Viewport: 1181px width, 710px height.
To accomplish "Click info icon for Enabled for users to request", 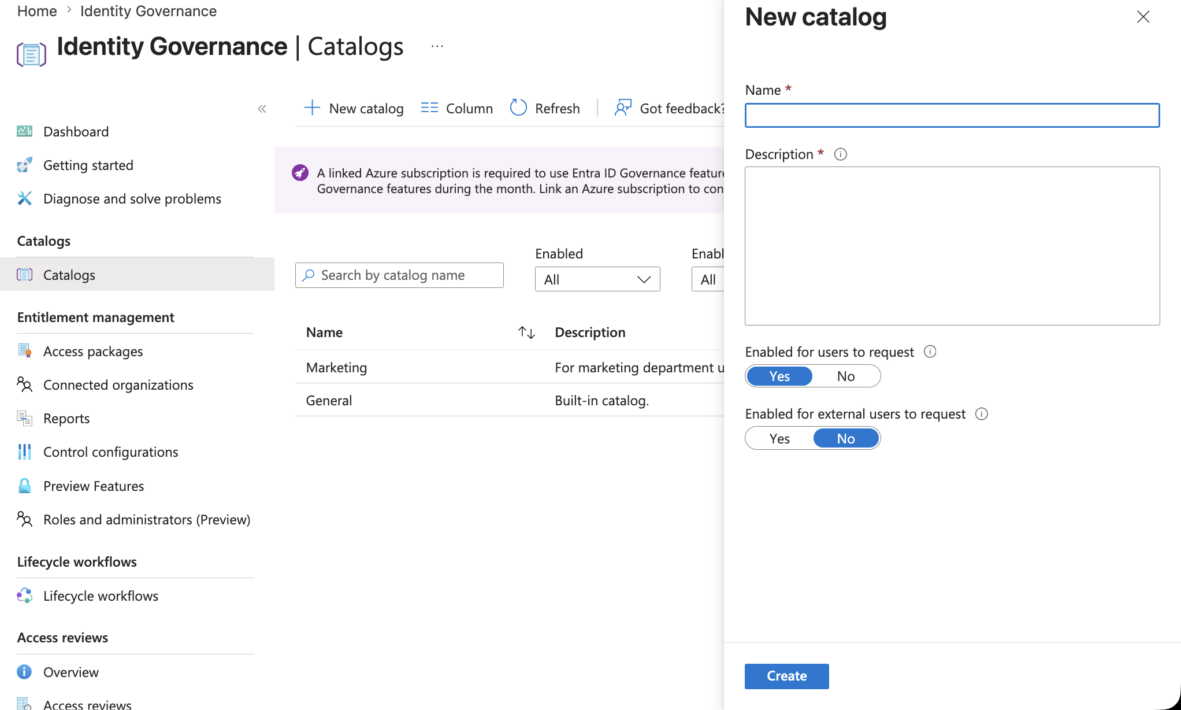I will [930, 352].
